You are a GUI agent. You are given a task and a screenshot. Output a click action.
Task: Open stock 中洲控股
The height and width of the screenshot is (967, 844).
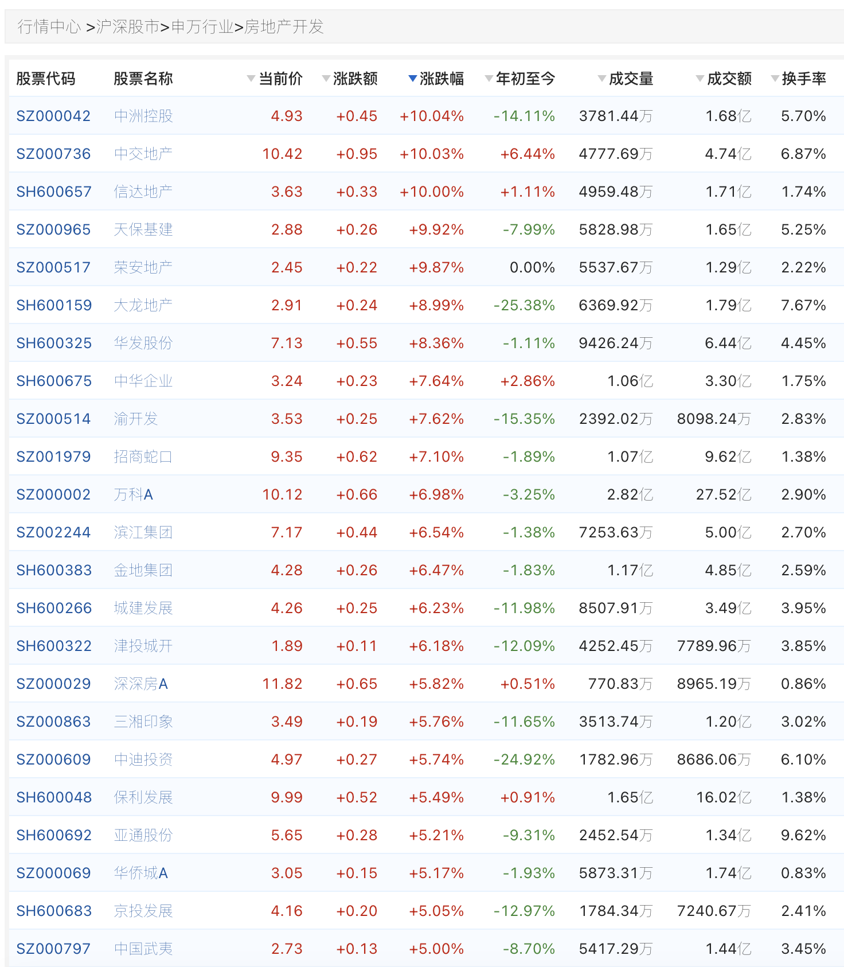point(143,116)
